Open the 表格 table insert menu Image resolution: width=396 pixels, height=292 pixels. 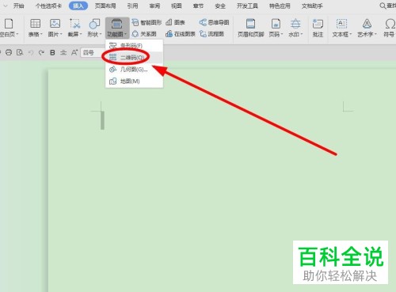point(35,28)
